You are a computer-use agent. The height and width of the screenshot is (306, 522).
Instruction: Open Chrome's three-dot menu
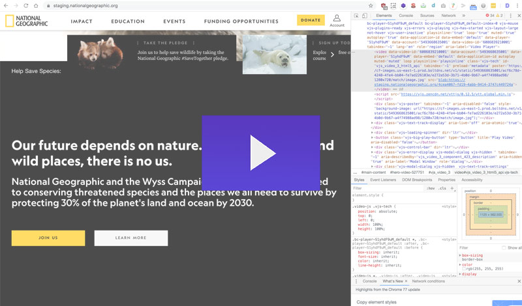(x=517, y=6)
